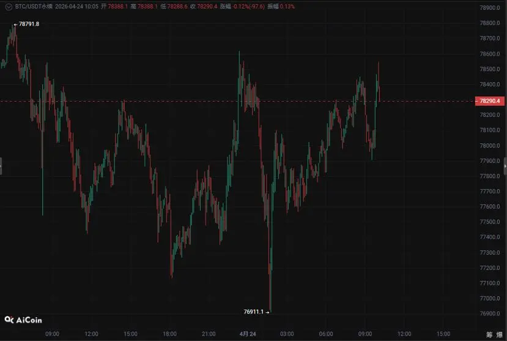
Task: Click the 77900.0 price axis label
Action: click(x=489, y=161)
